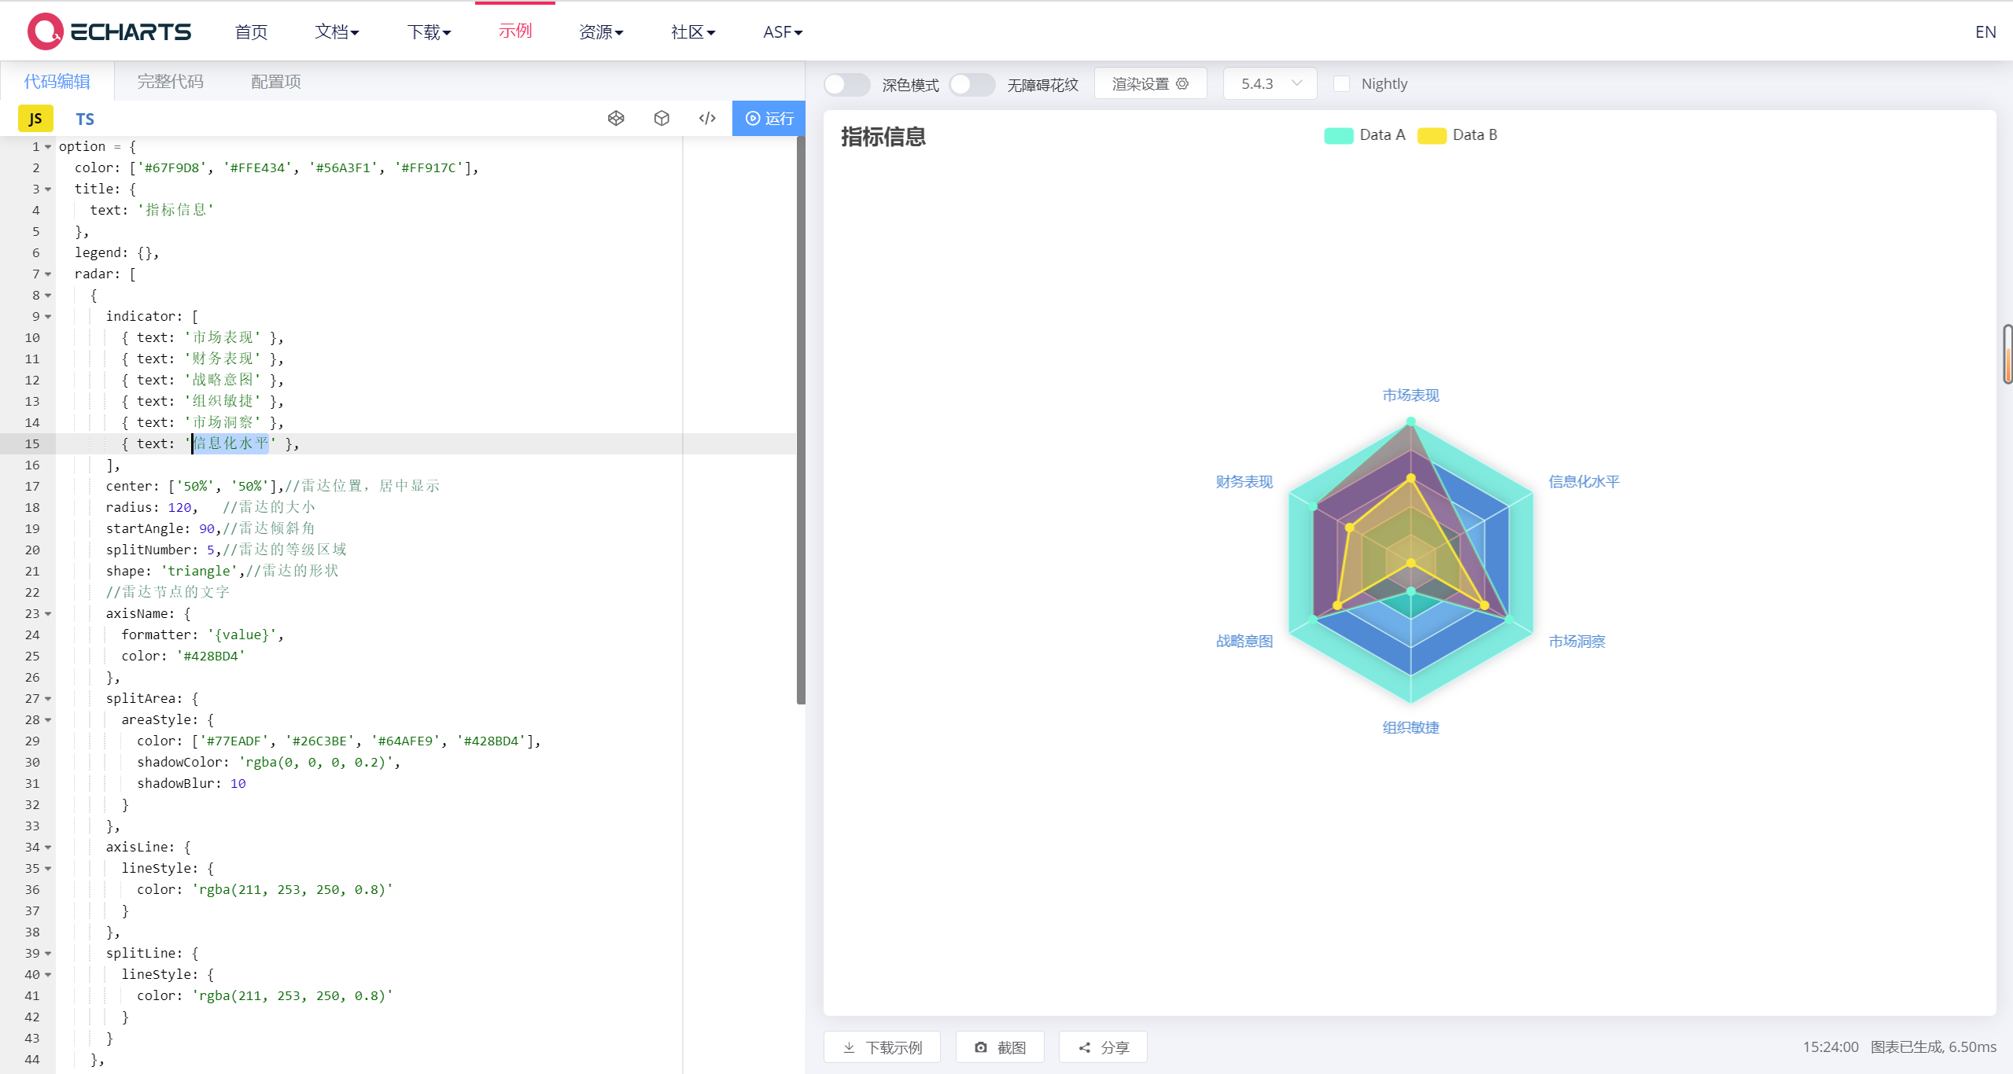This screenshot has height=1074, width=2013.
Task: Take screenshot with 截图 camera icon
Action: click(981, 1047)
